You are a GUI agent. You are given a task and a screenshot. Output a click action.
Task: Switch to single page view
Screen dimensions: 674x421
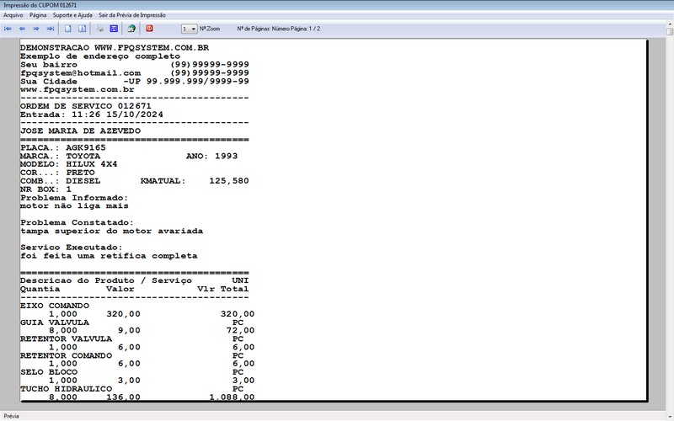click(67, 28)
